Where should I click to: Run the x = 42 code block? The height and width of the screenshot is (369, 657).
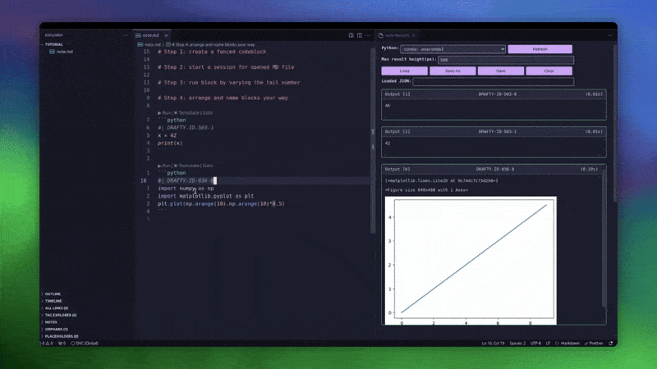tap(164, 113)
